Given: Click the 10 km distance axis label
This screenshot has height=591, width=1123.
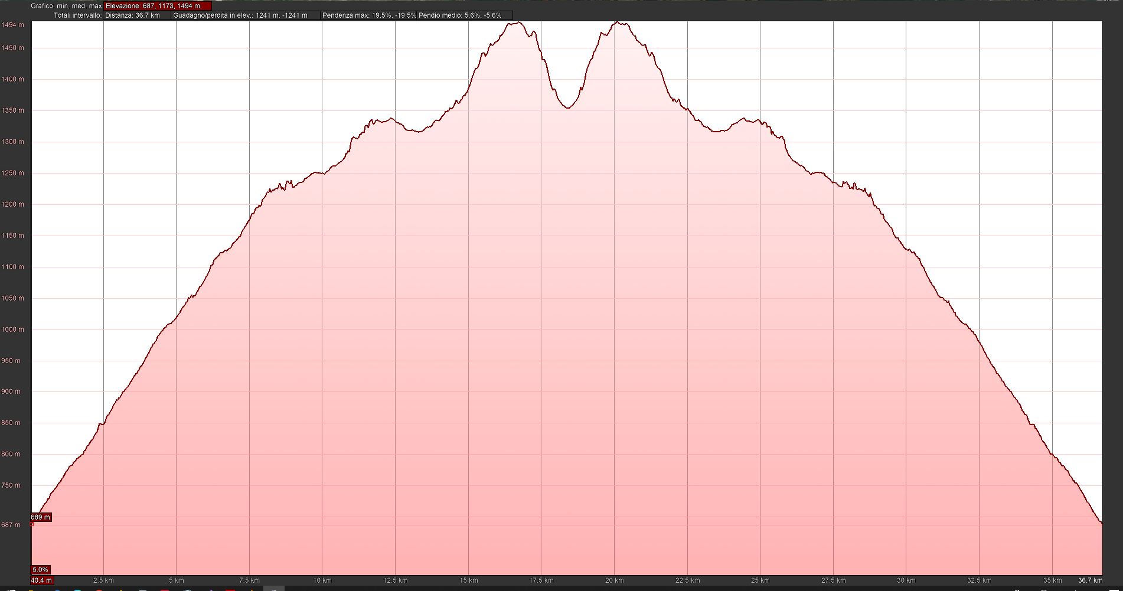Looking at the screenshot, I should tap(322, 580).
